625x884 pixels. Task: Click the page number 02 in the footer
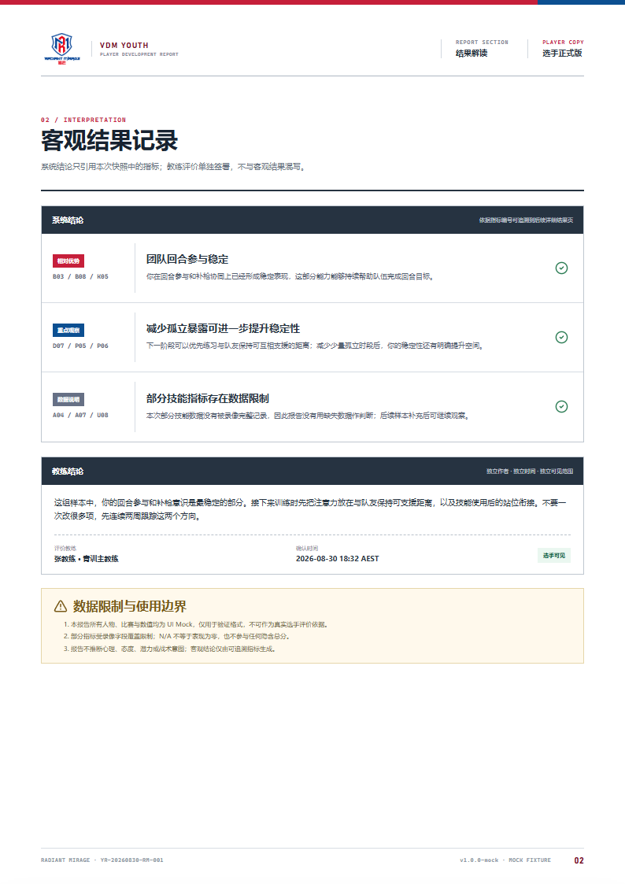579,860
